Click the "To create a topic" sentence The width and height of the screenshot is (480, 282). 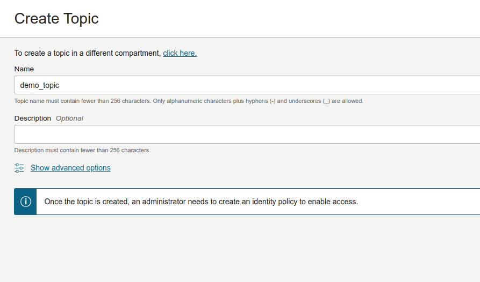point(87,53)
